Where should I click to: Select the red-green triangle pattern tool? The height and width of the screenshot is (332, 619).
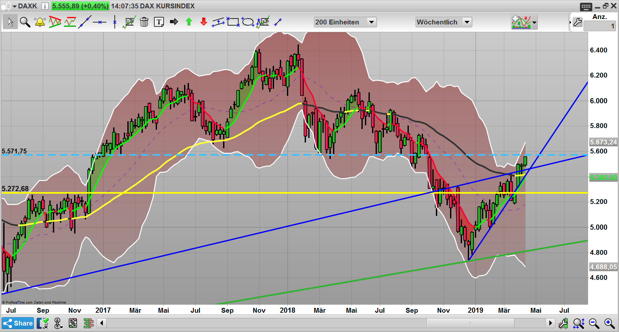[55, 22]
